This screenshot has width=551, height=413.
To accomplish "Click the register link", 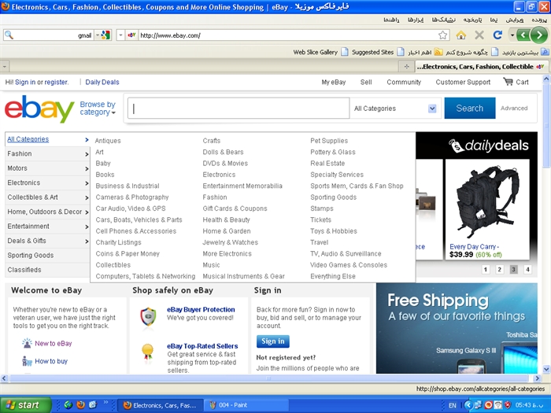I will coord(56,82).
